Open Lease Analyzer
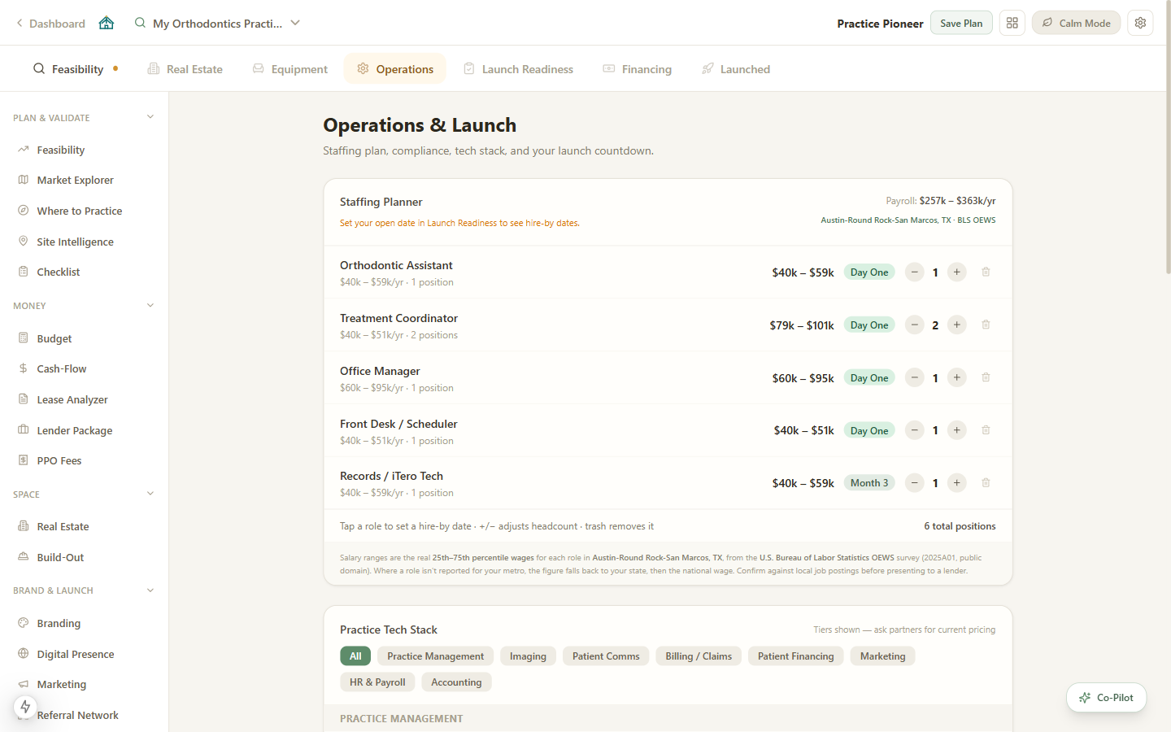 pos(84,399)
